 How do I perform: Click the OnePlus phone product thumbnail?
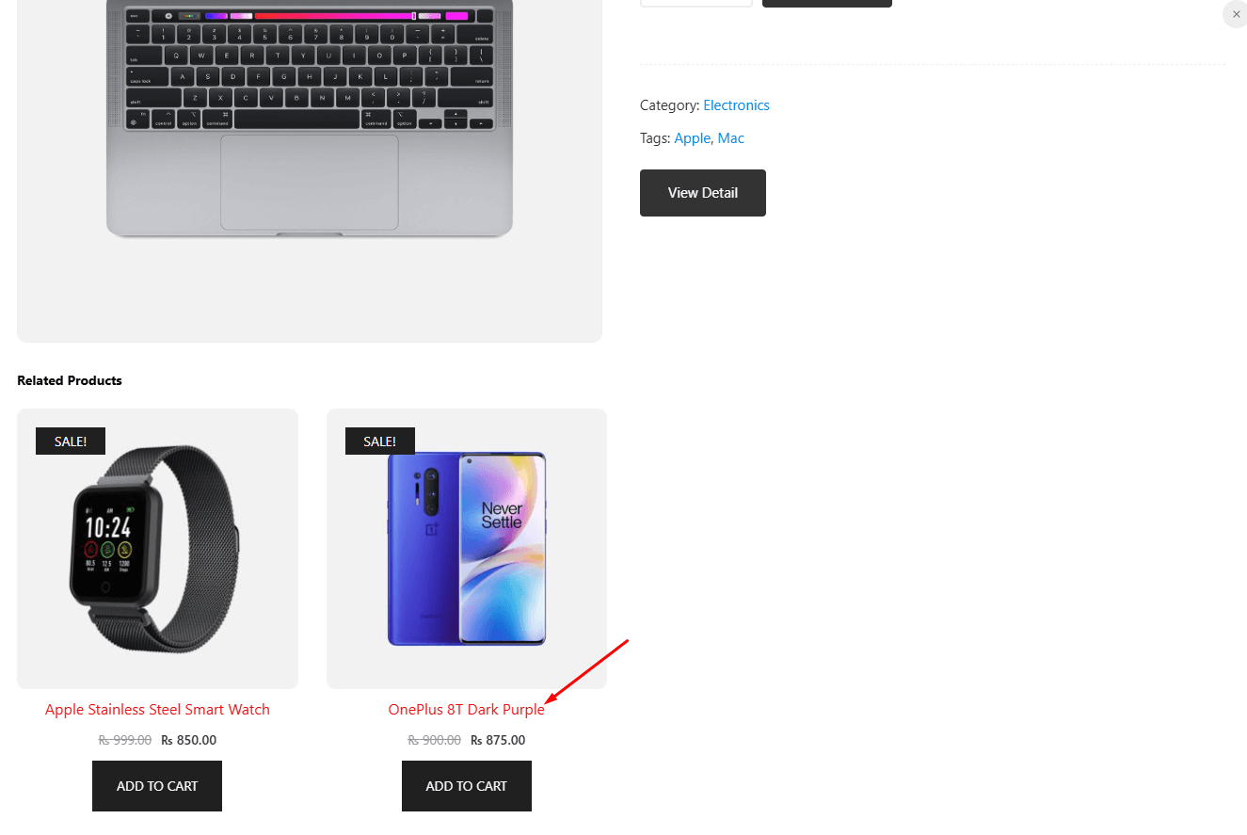466,548
